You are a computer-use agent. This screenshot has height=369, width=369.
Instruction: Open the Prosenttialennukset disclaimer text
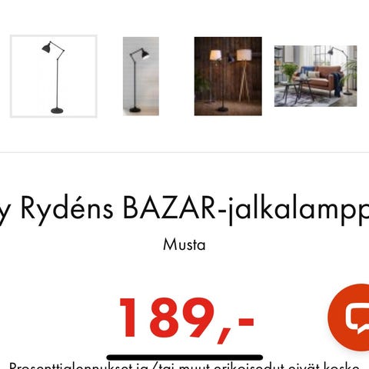tap(184, 365)
